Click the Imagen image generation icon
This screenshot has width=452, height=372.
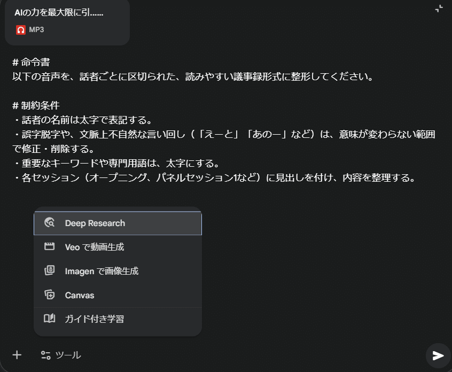[51, 271]
